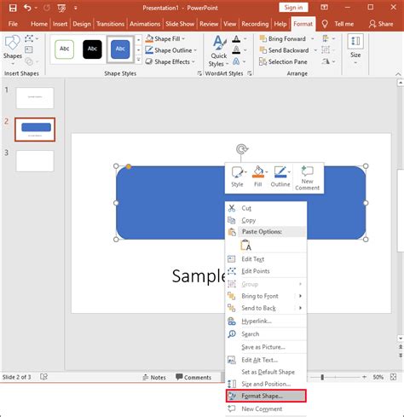
Task: Click the rotation handle above the shape
Action: pos(241,148)
